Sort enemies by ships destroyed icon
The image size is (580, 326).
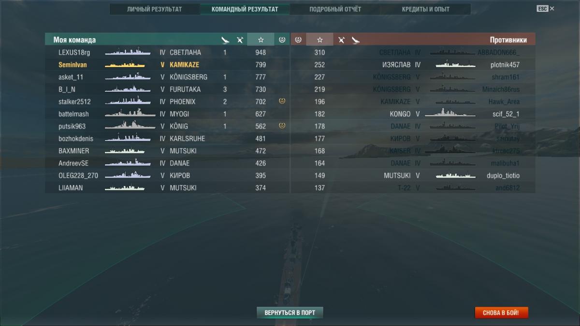point(356,40)
